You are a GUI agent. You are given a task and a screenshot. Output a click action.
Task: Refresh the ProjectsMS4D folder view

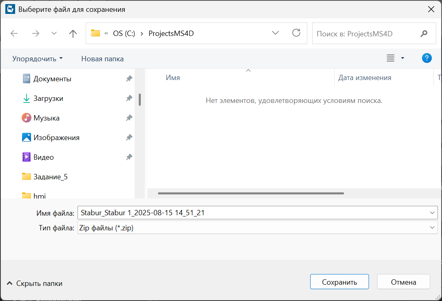click(296, 33)
